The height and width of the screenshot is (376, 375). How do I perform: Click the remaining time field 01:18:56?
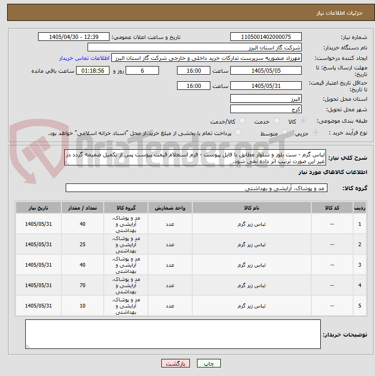click(93, 70)
